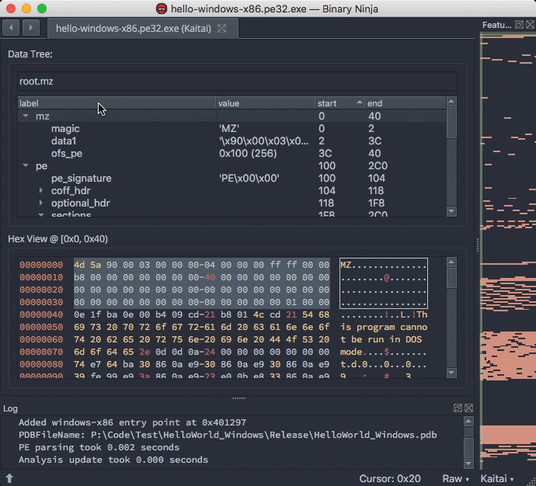Sort by the label column header
The image size is (536, 486).
click(117, 103)
